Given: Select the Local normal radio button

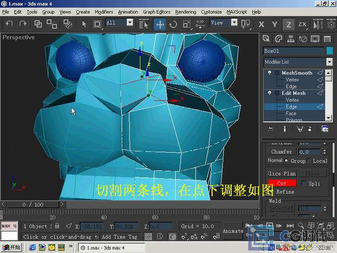Looking at the screenshot, I should click(309, 161).
